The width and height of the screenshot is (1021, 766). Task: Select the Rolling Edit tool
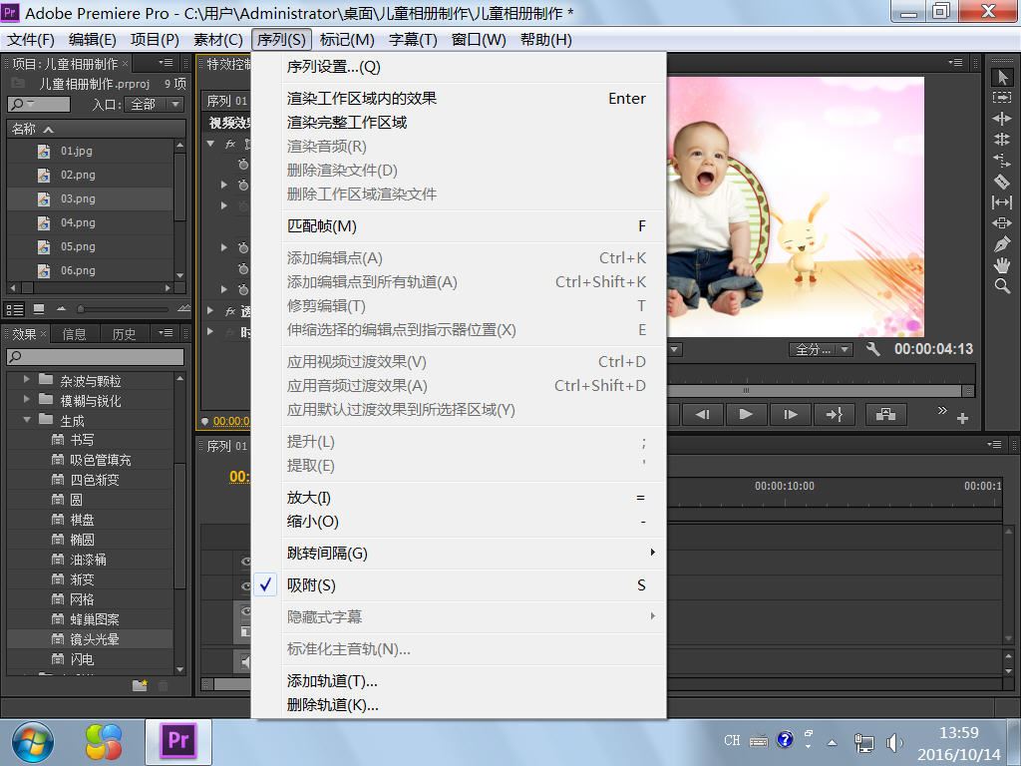pos(1001,139)
